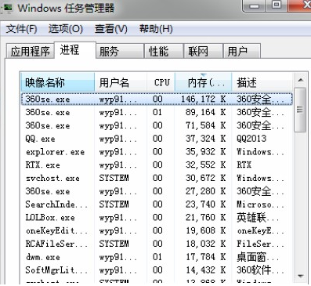
Task: Click the Task Manager title bar icon
Action: point(7,8)
